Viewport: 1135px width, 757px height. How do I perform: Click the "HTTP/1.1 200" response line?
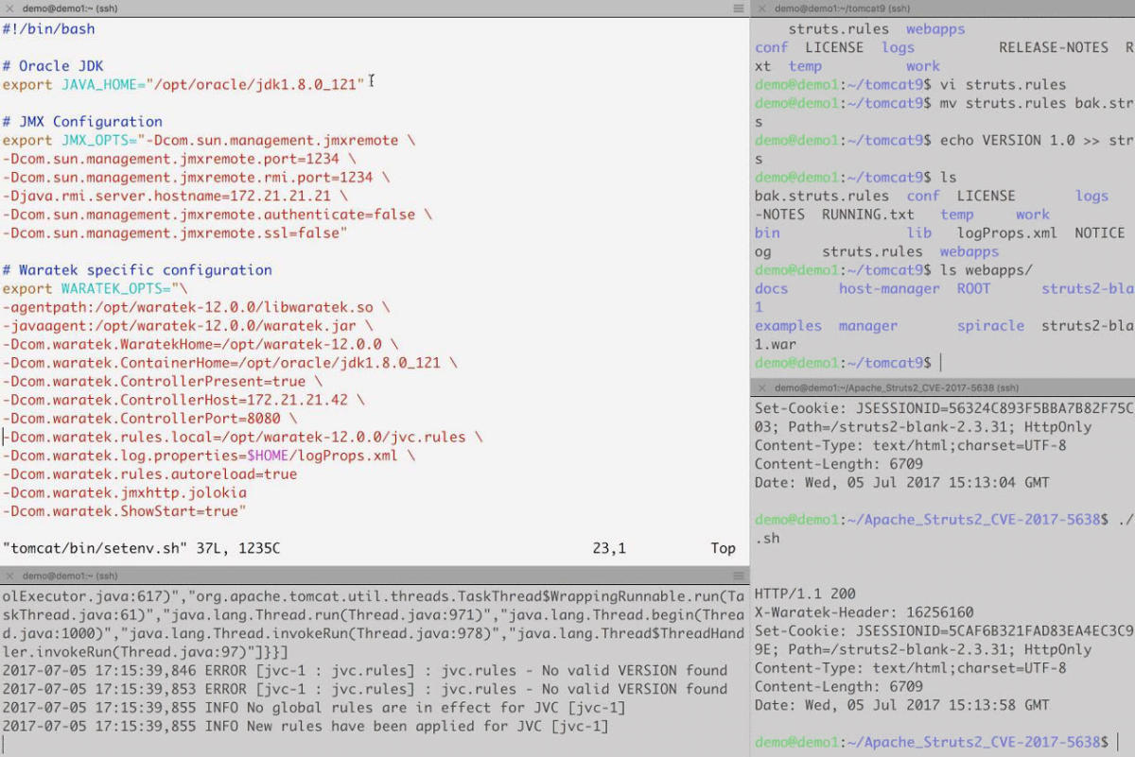click(x=805, y=594)
